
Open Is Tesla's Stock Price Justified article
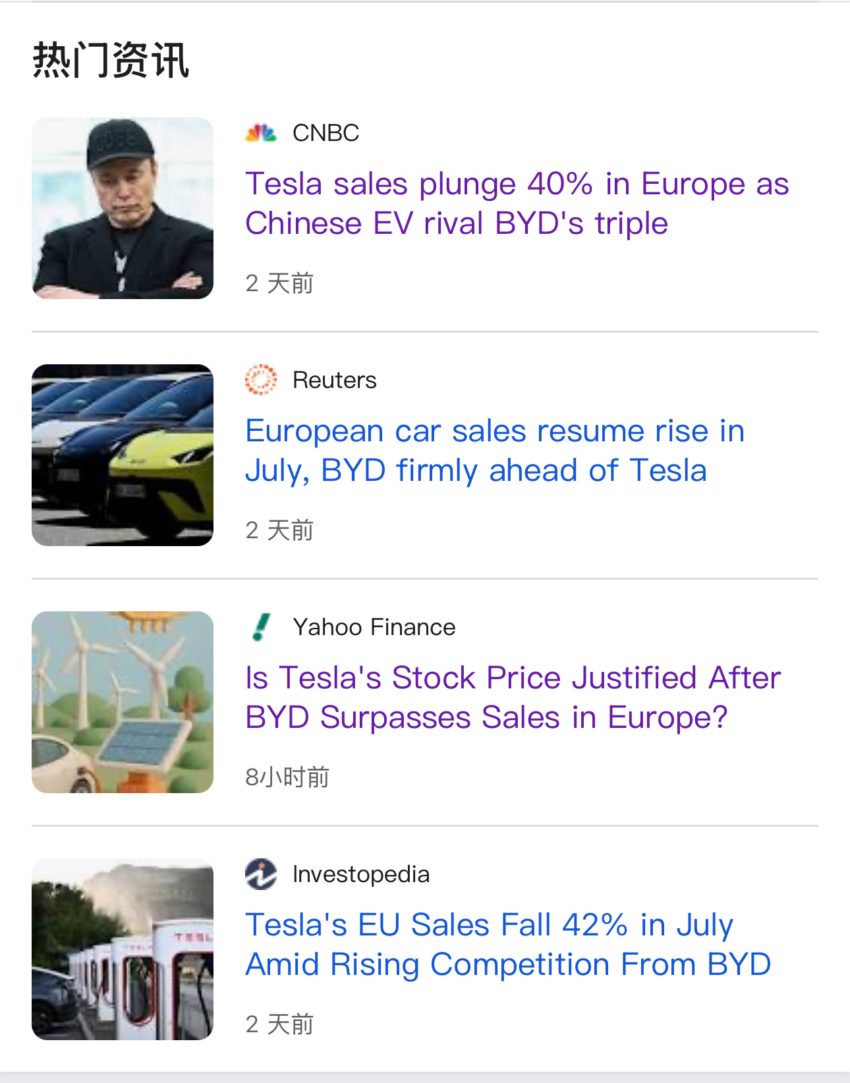tap(513, 698)
